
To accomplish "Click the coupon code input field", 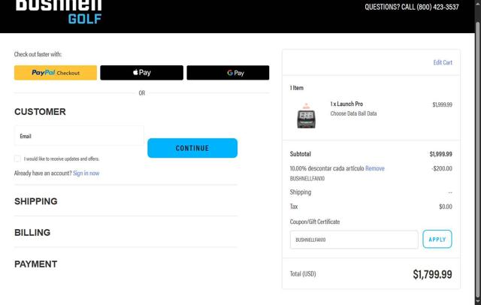I will [x=354, y=240].
